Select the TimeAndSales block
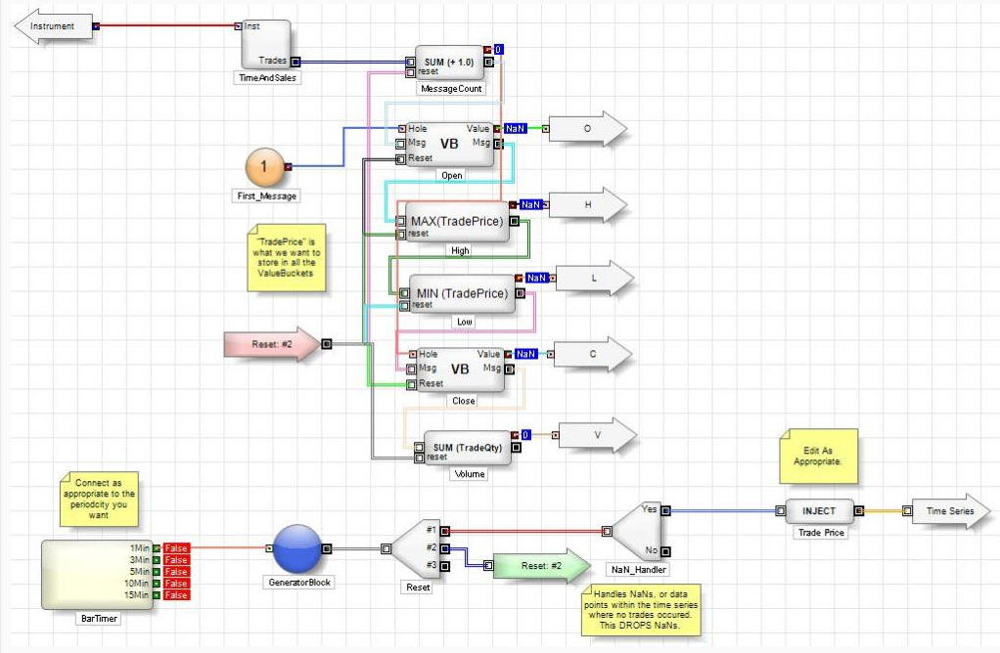Viewport: 1000px width, 653px height. pos(266,45)
